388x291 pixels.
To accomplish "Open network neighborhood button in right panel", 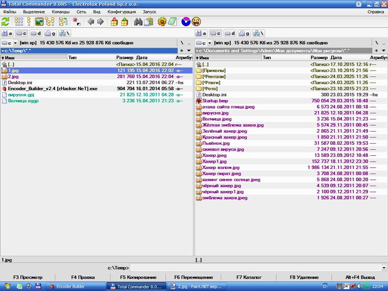I will [258, 33].
